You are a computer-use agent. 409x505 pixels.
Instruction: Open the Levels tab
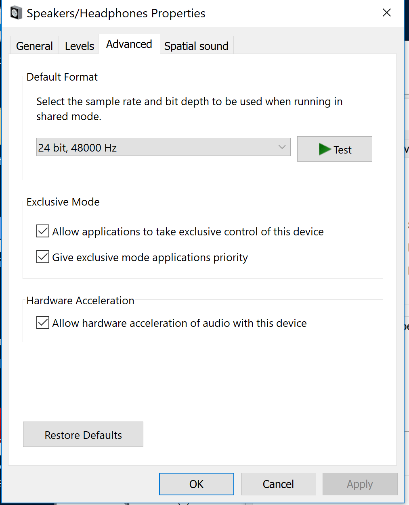[x=80, y=46]
